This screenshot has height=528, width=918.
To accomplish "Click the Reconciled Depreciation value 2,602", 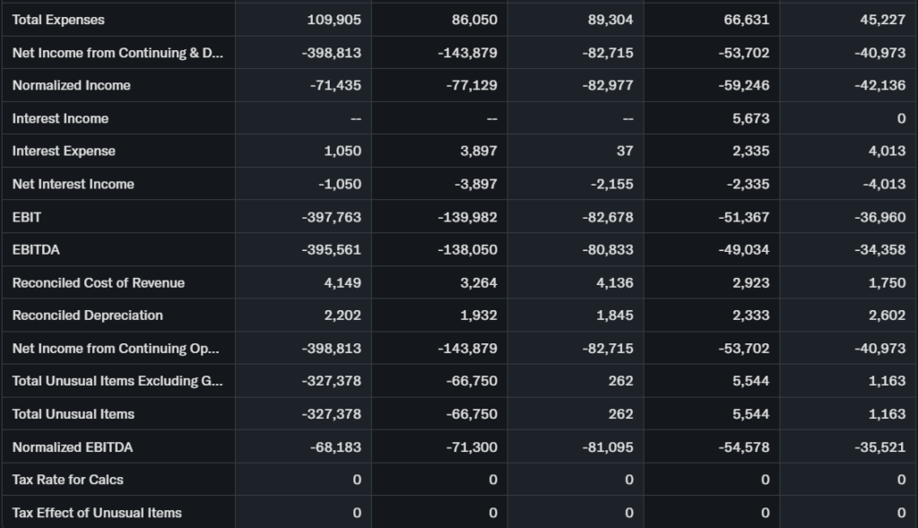I will point(887,316).
